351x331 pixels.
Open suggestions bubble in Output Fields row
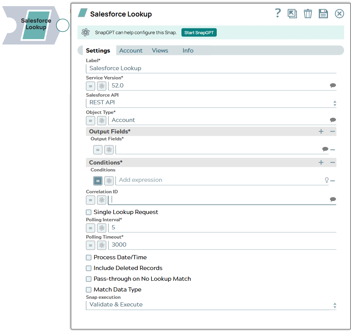[x=325, y=149]
